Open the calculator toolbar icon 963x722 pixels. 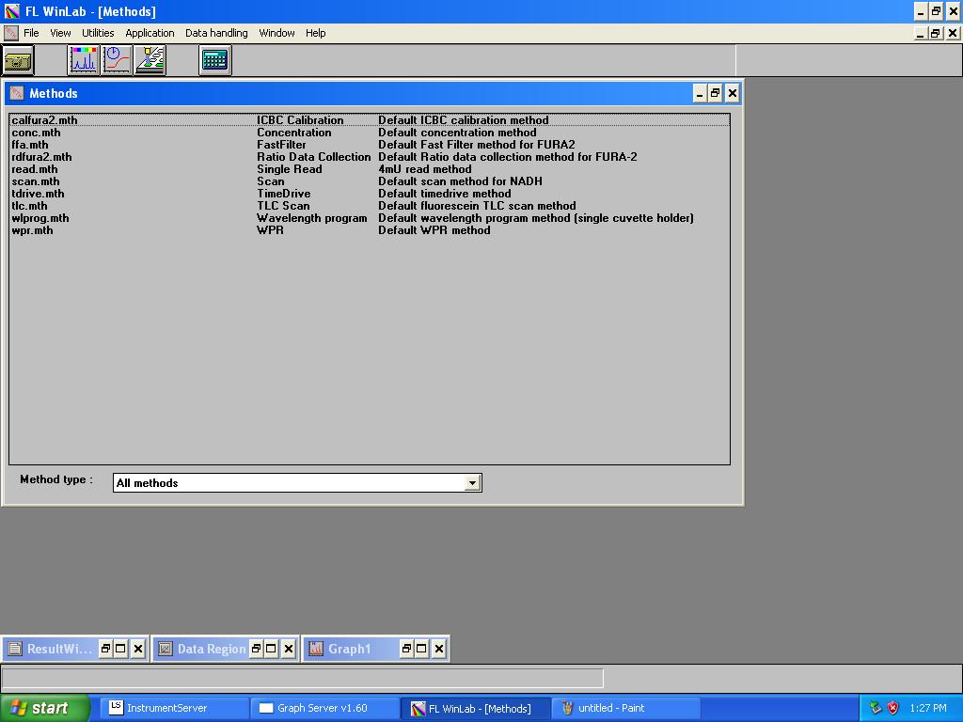[214, 59]
